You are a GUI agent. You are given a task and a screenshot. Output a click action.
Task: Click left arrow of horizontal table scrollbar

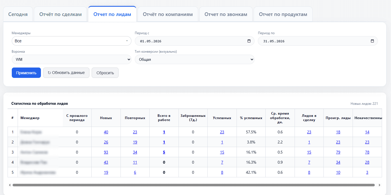tap(10, 185)
